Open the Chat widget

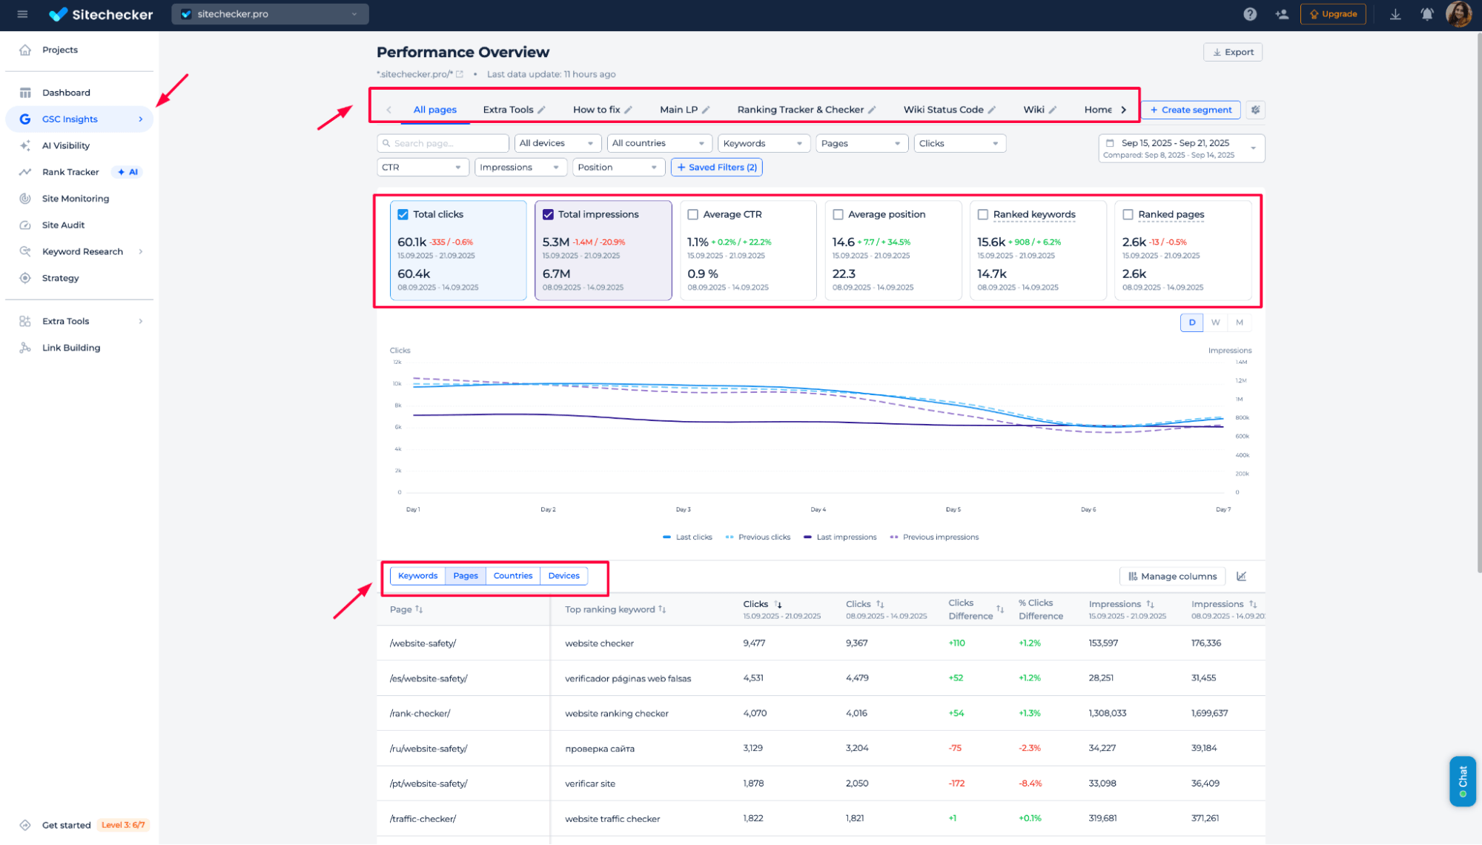(x=1462, y=781)
